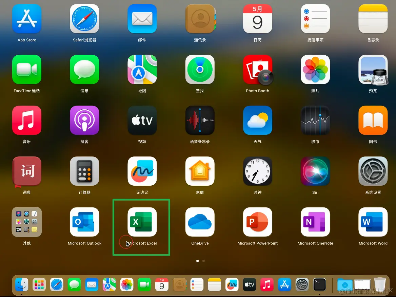
Task: Launch Microsoft Word
Action: pos(373,222)
